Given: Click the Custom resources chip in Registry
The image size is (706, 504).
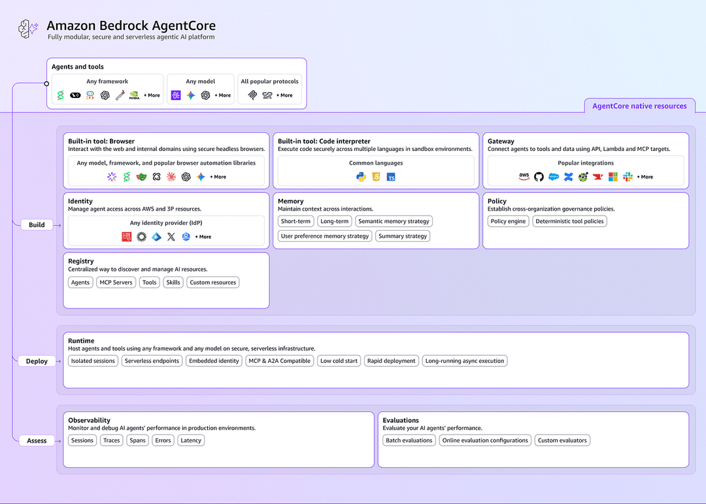Looking at the screenshot, I should pos(213,282).
